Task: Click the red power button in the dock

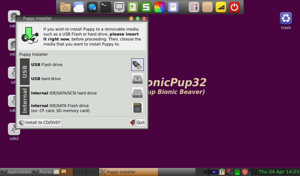Action: pyautogui.click(x=234, y=6)
